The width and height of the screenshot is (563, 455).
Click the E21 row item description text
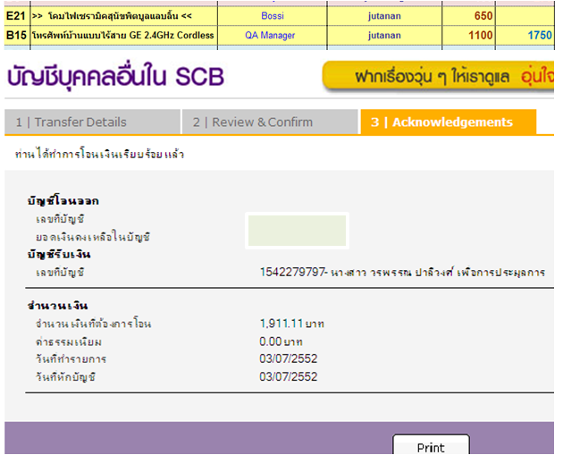coord(112,16)
